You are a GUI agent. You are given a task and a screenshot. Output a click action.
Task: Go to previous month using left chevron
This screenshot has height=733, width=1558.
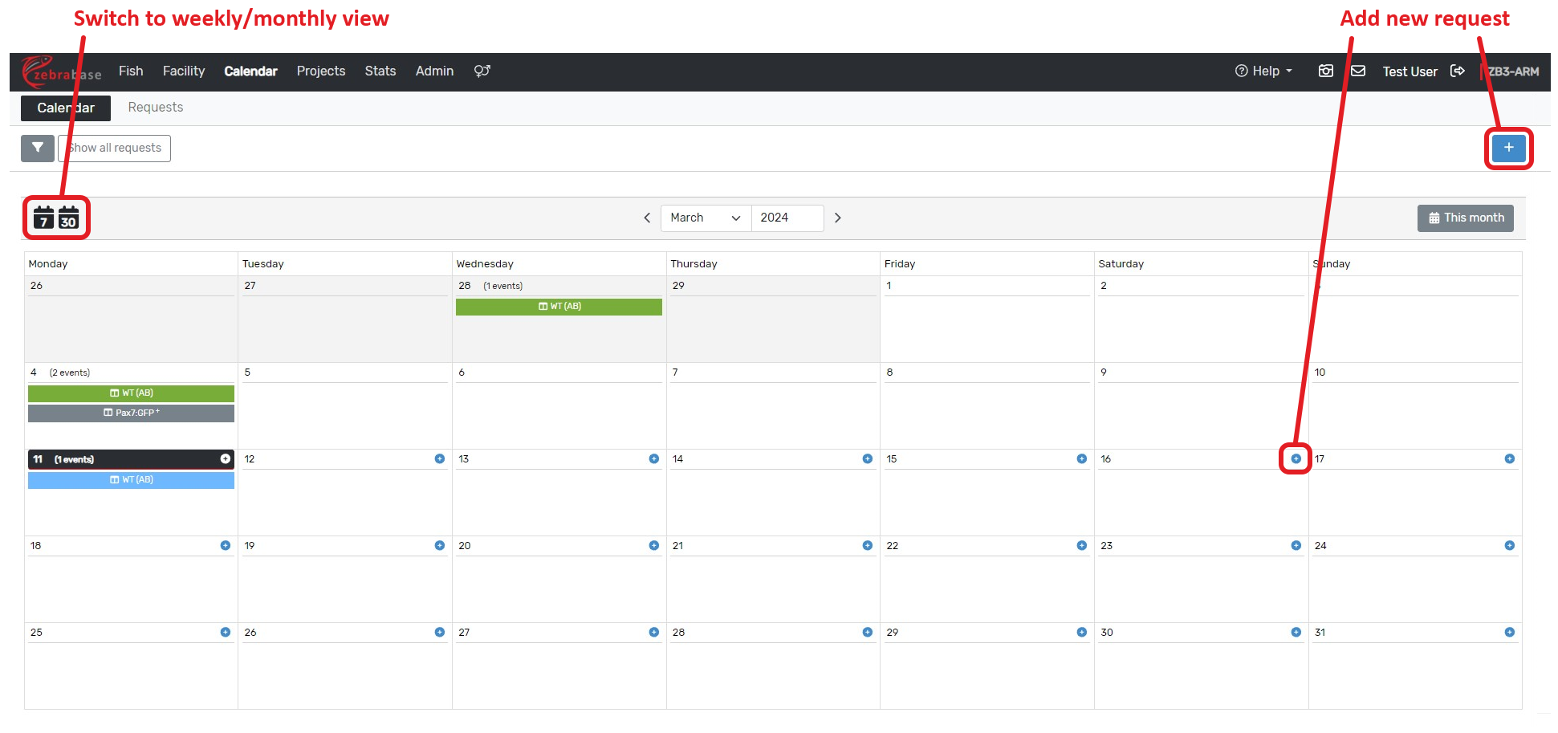pyautogui.click(x=647, y=218)
